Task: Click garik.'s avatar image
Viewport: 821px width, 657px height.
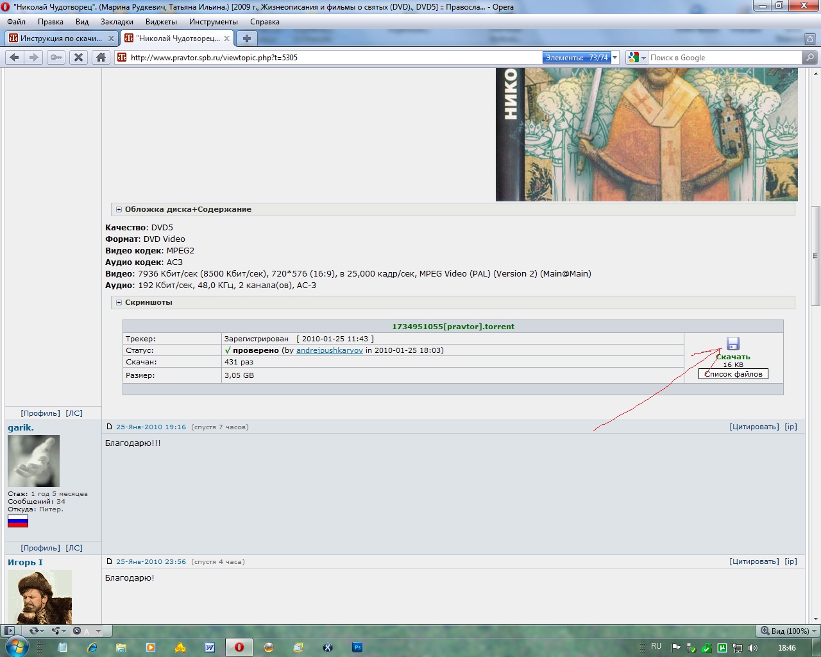Action: pyautogui.click(x=33, y=461)
